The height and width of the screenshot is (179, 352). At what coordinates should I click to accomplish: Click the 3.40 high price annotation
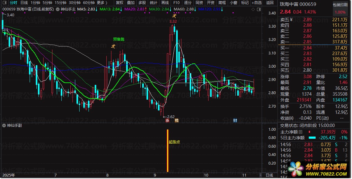pyautogui.click(x=10, y=15)
